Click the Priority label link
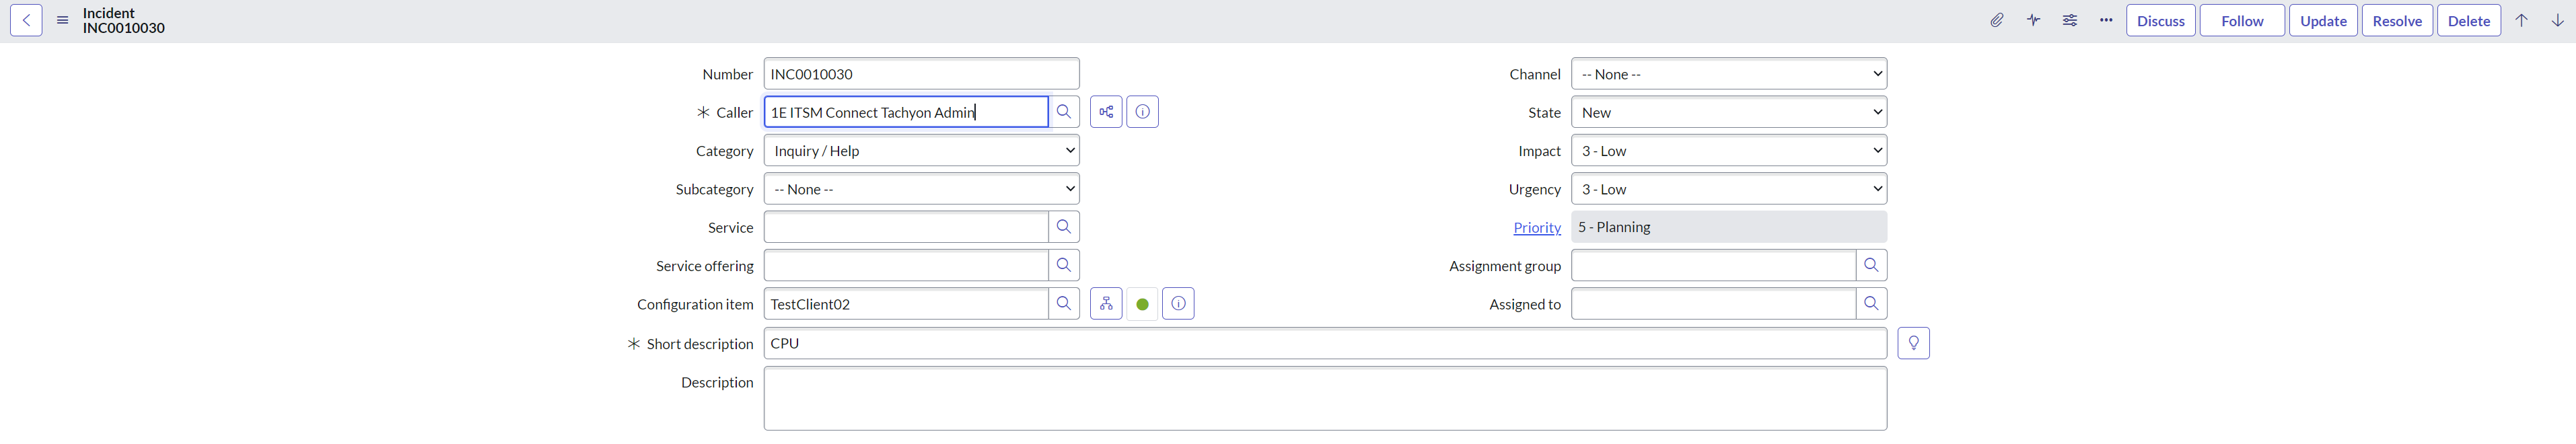 click(x=1536, y=228)
